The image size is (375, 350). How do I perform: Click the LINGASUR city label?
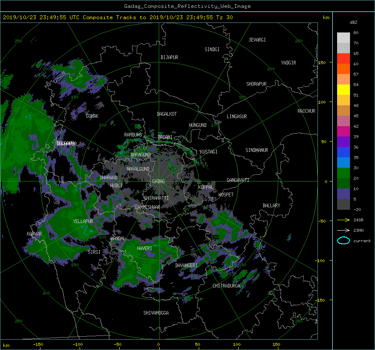click(237, 117)
